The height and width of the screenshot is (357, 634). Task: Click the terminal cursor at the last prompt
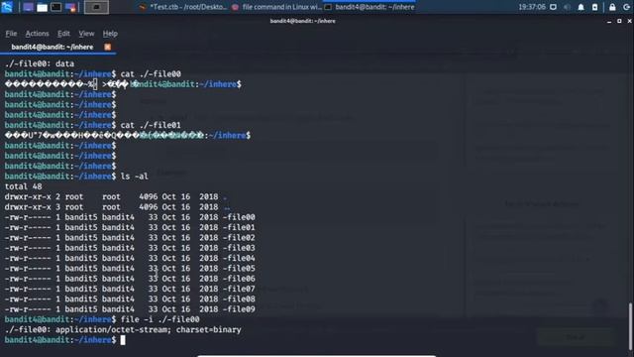click(123, 340)
